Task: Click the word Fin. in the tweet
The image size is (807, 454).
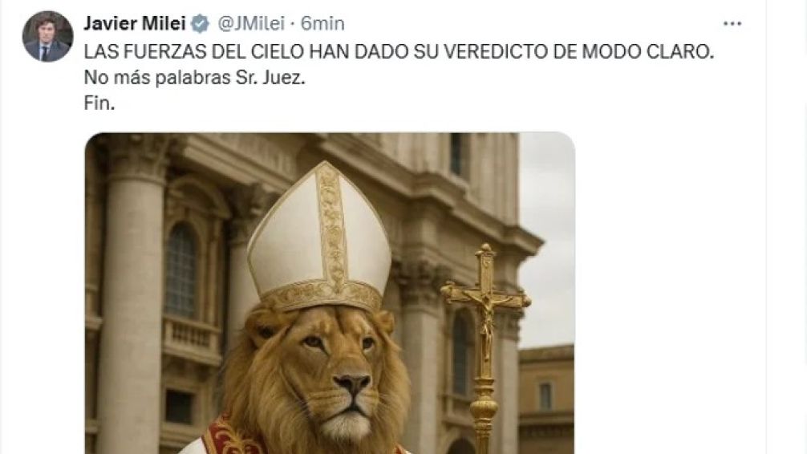Action: pyautogui.click(x=99, y=103)
